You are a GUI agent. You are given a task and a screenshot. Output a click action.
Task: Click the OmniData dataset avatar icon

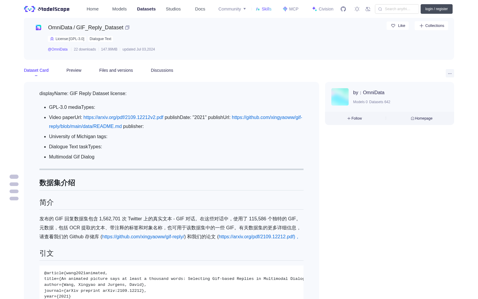39,28
